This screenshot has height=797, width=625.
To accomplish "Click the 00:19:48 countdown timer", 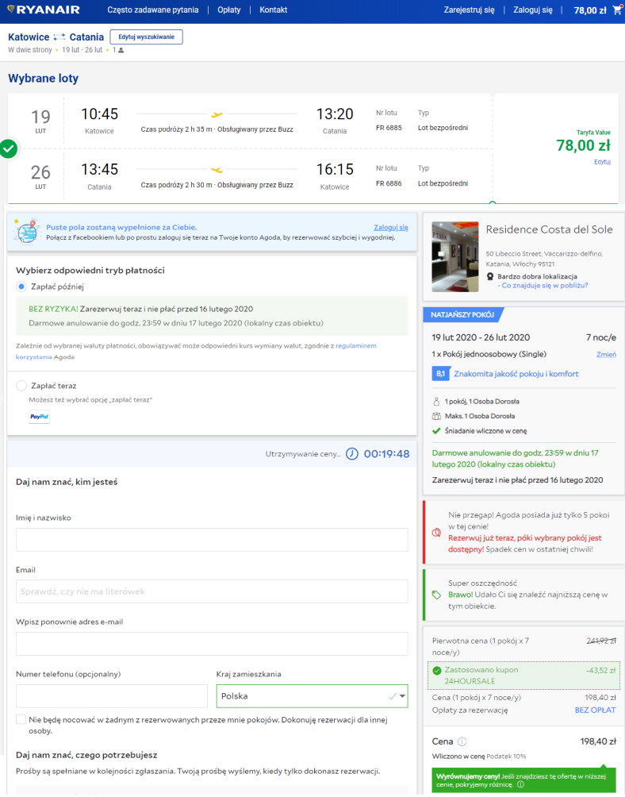I will 386,454.
